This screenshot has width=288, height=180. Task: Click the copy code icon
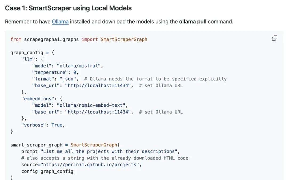[274, 38]
